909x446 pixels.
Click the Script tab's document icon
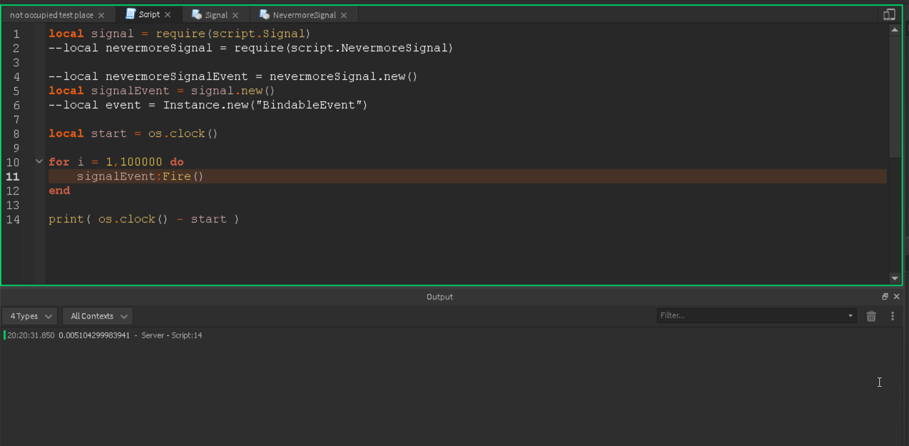tap(131, 14)
